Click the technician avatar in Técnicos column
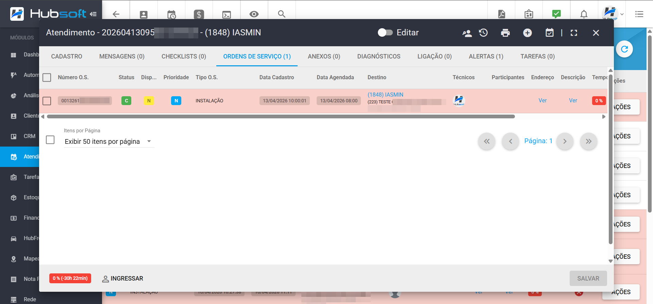Screen dimensions: 653x304 459,100
